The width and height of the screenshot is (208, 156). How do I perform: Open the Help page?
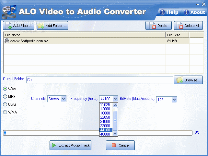point(169,12)
